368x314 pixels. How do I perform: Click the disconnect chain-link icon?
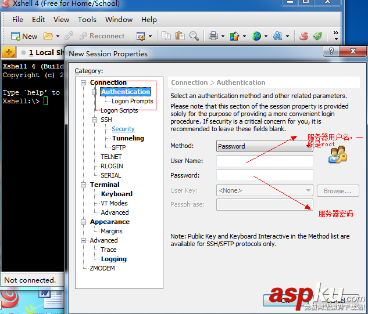[x=69, y=36]
